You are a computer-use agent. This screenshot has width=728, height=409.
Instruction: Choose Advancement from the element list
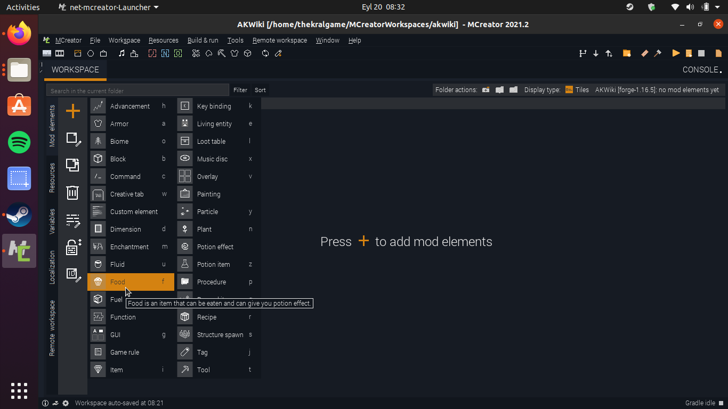pos(131,106)
